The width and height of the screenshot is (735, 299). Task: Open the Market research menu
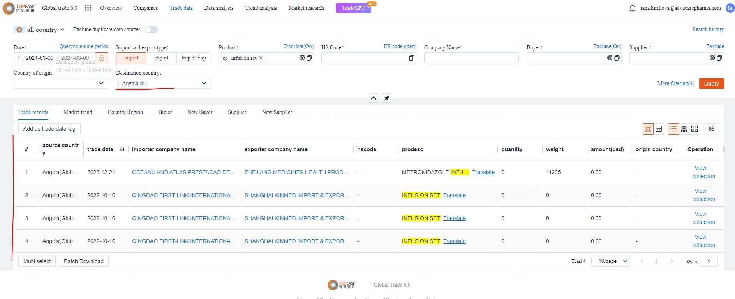point(306,8)
